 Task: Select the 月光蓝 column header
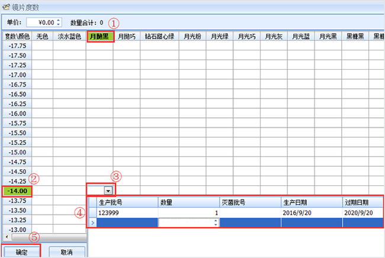(x=301, y=37)
